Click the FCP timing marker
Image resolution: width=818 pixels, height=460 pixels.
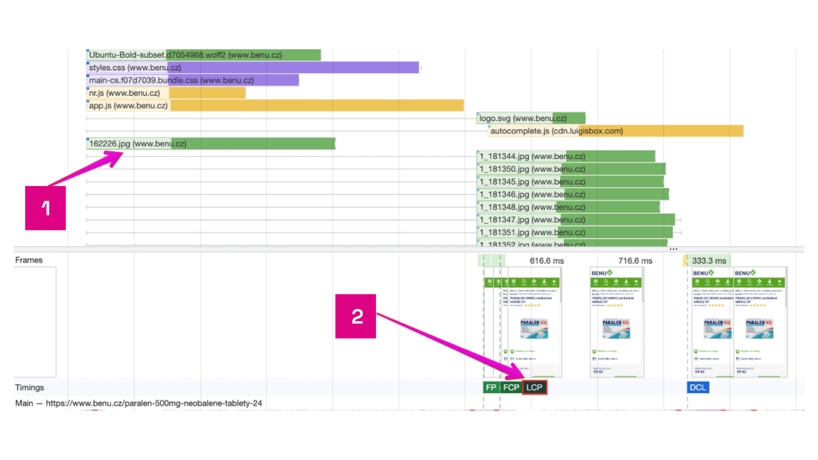[511, 388]
